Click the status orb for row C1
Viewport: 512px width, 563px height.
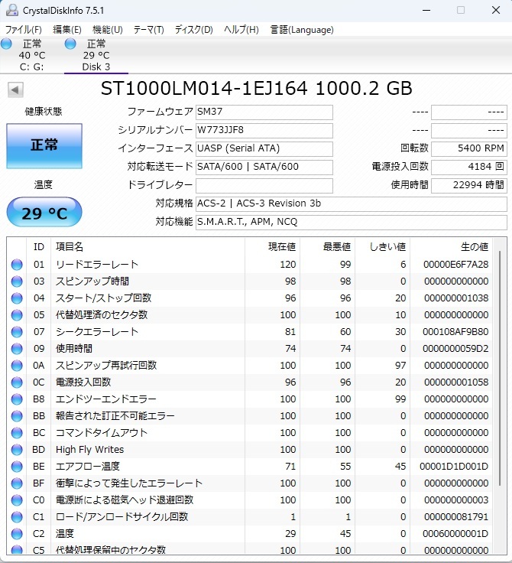[17, 517]
